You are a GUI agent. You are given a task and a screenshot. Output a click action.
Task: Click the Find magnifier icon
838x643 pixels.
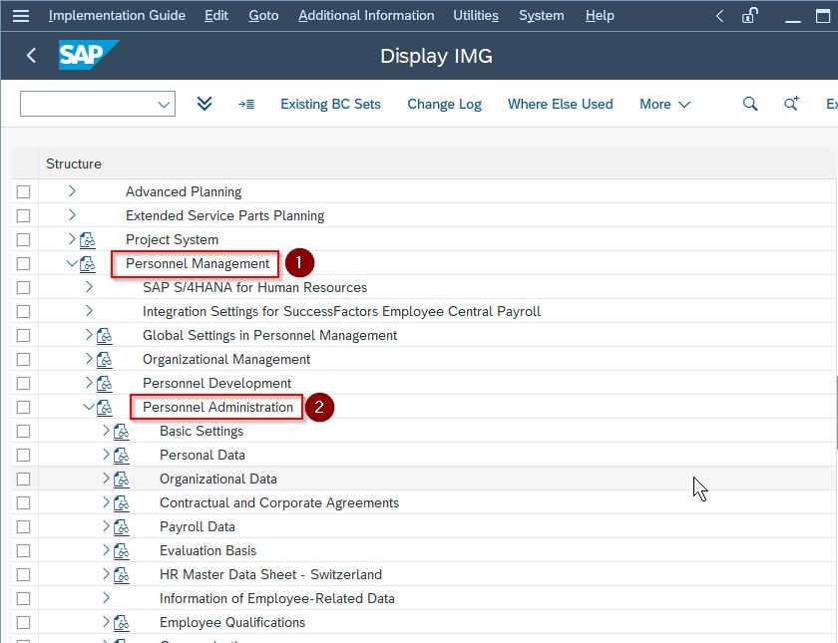[750, 104]
